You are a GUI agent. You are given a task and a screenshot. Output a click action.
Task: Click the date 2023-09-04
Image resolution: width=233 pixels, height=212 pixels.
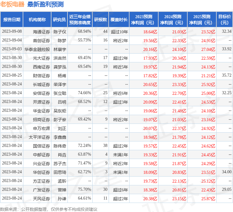[12, 40]
